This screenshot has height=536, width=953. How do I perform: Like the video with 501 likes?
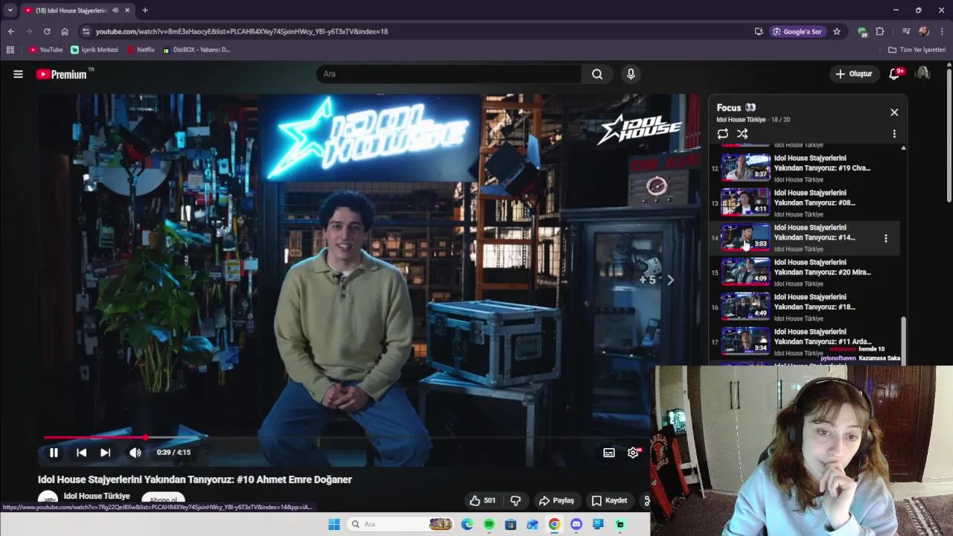481,500
